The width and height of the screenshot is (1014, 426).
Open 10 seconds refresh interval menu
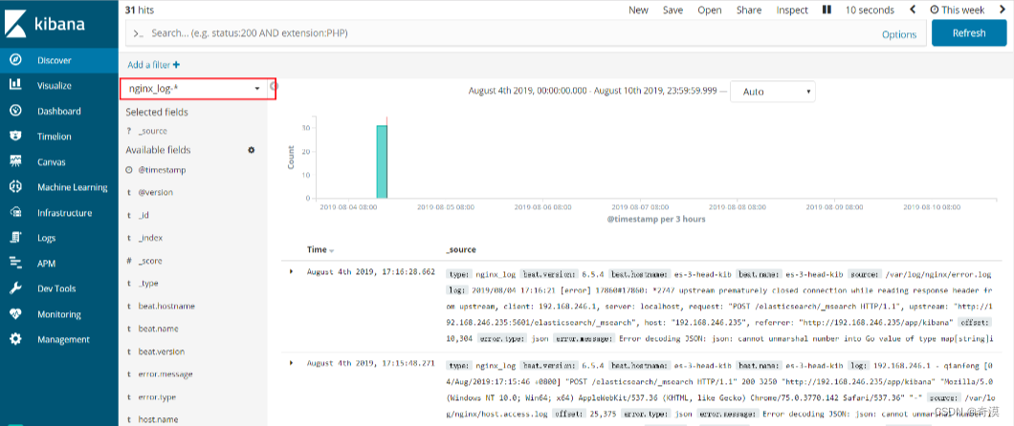[x=870, y=10]
